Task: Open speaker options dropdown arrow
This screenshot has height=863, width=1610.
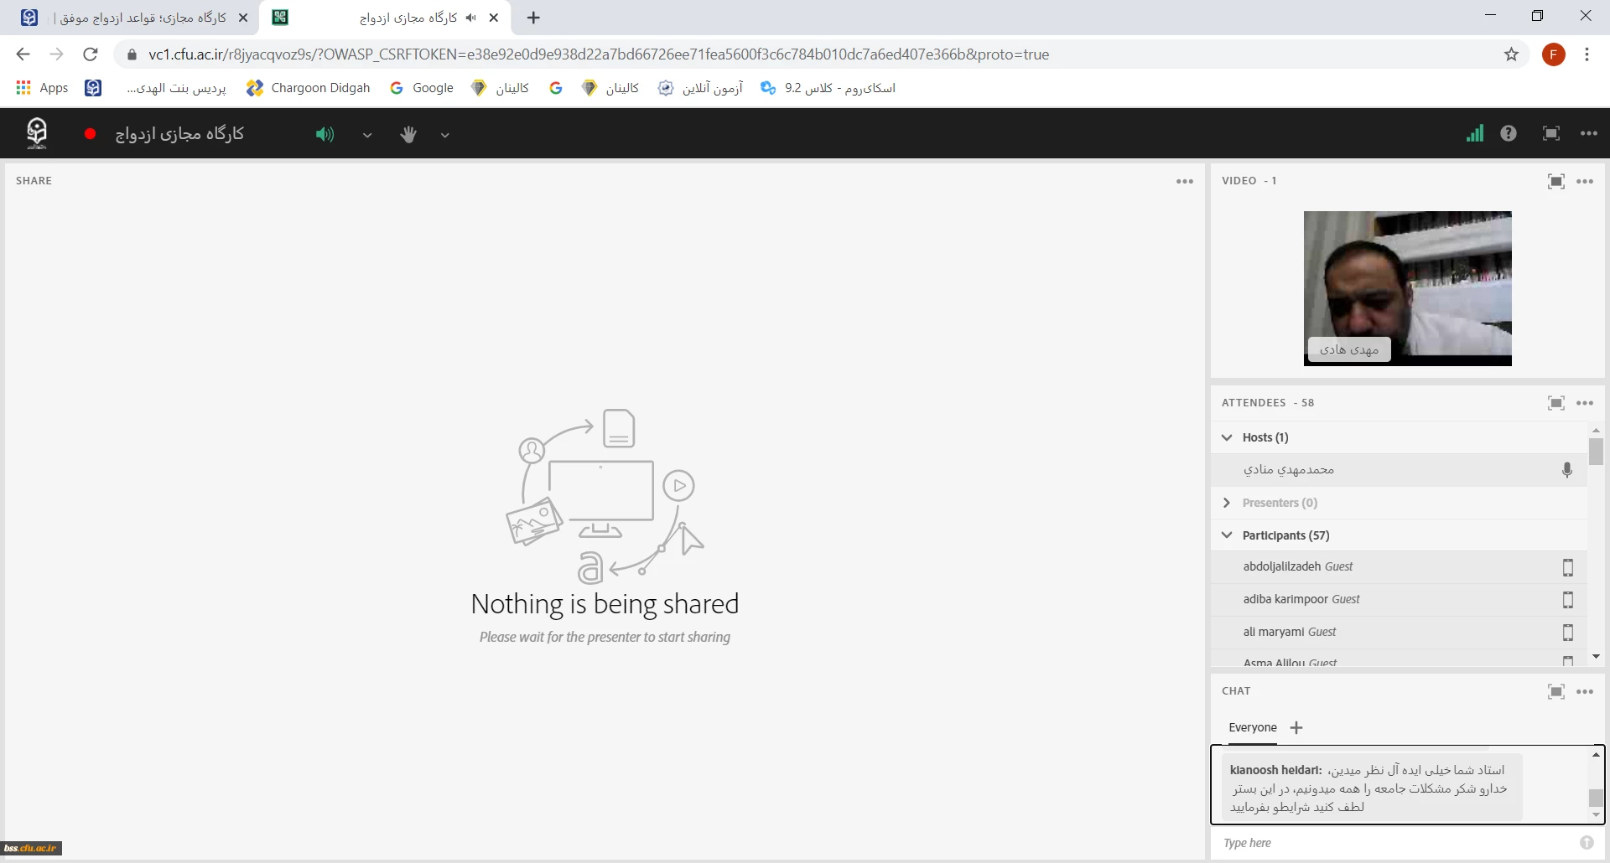Action: pos(367,135)
